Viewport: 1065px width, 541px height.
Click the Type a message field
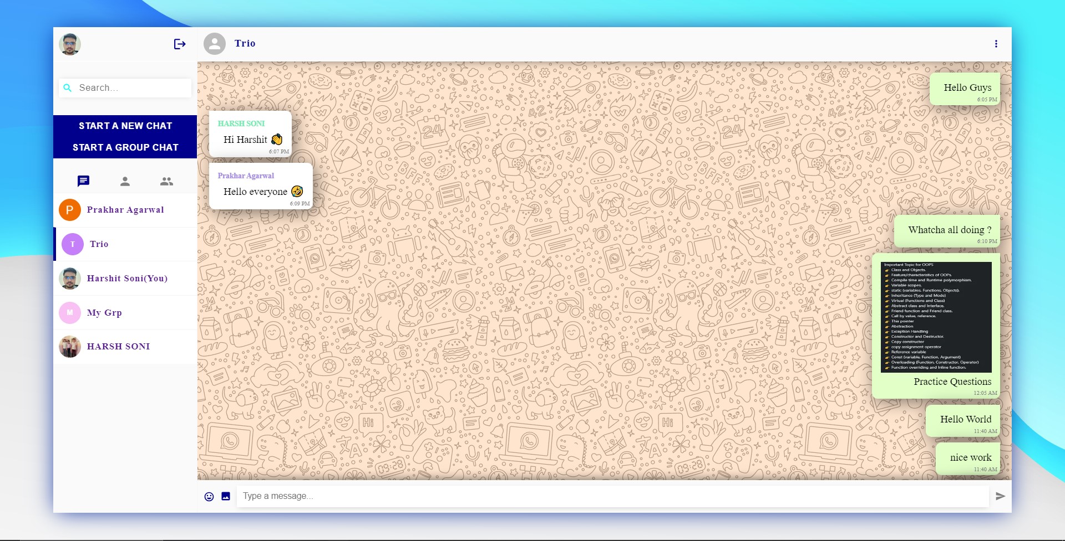[612, 496]
